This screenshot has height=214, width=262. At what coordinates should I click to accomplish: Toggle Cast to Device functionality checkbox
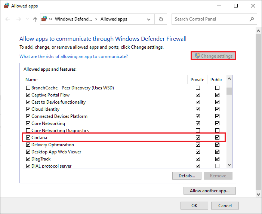tap(28, 102)
